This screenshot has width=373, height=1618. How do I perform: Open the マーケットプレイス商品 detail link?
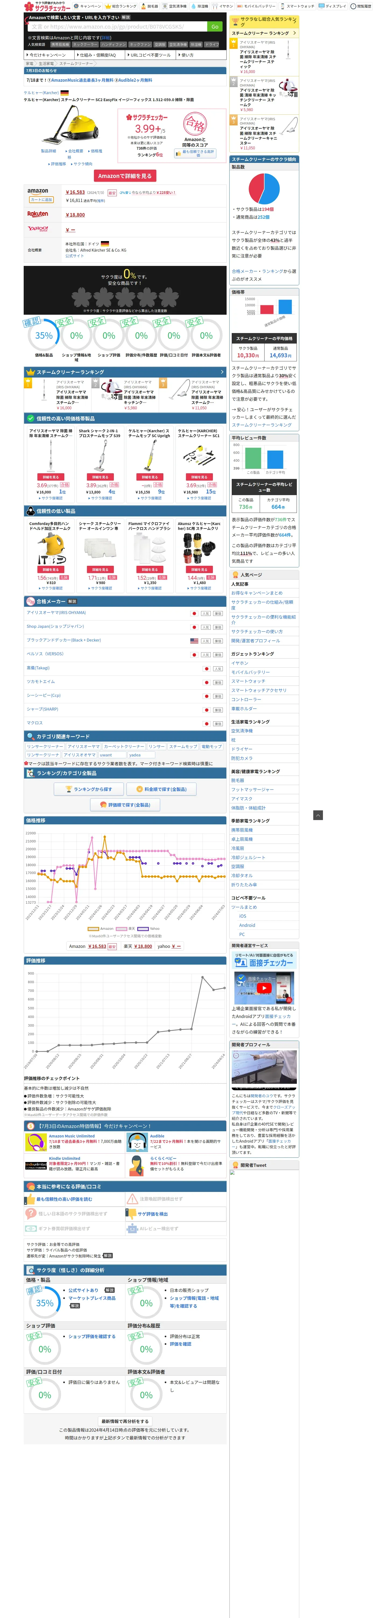(x=92, y=1298)
